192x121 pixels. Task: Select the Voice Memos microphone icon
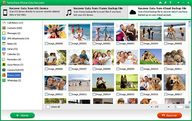4,65
